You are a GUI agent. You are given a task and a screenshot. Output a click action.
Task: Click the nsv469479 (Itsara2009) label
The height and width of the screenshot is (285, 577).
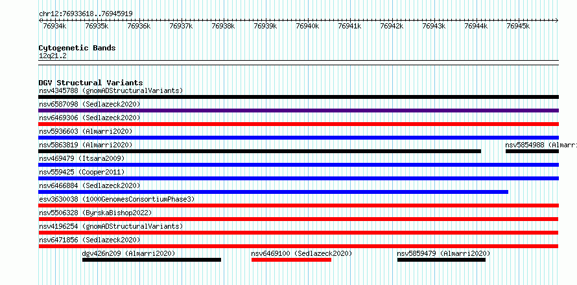click(82, 158)
